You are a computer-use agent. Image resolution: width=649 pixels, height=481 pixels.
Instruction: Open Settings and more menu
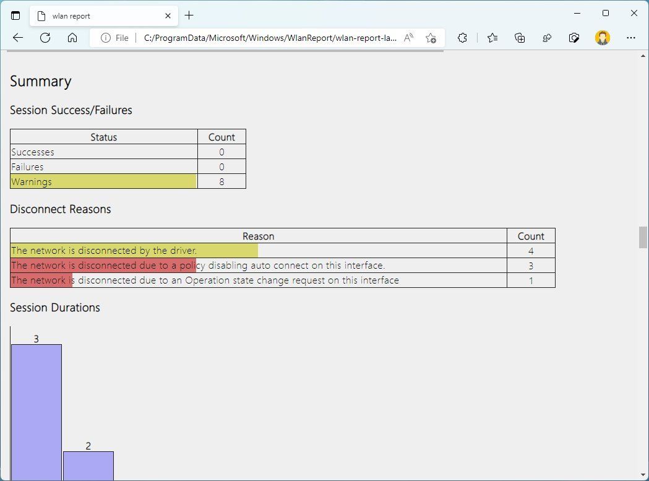point(631,38)
